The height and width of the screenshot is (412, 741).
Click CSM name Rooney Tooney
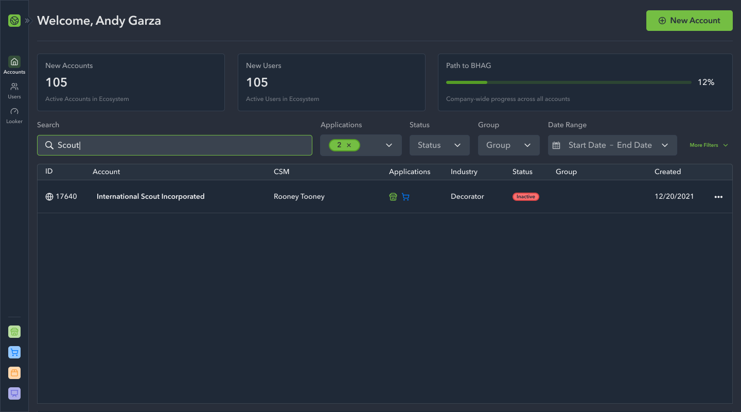(x=299, y=197)
